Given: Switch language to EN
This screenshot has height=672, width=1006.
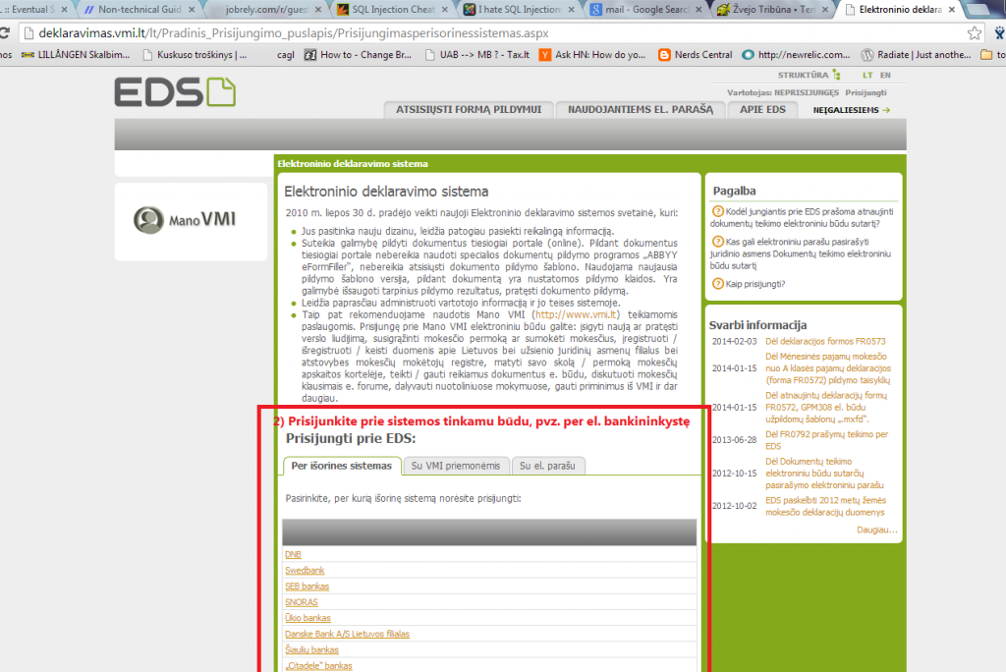Looking at the screenshot, I should [885, 75].
